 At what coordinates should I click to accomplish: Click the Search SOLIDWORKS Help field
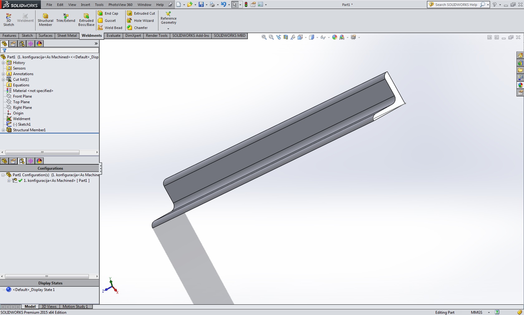[456, 5]
